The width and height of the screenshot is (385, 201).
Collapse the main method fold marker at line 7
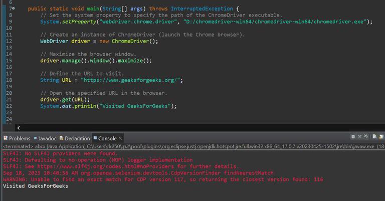coord(13,9)
